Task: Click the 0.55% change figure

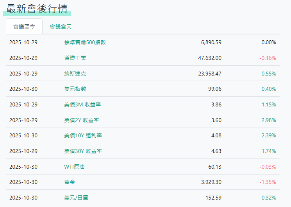Action: pyautogui.click(x=269, y=74)
